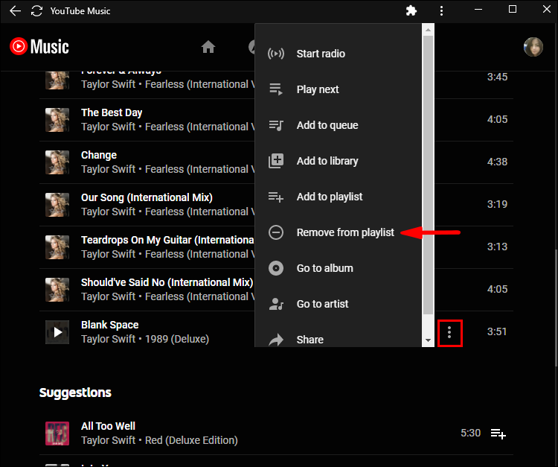The width and height of the screenshot is (558, 467).
Task: Click the Go to artist icon
Action: (276, 304)
